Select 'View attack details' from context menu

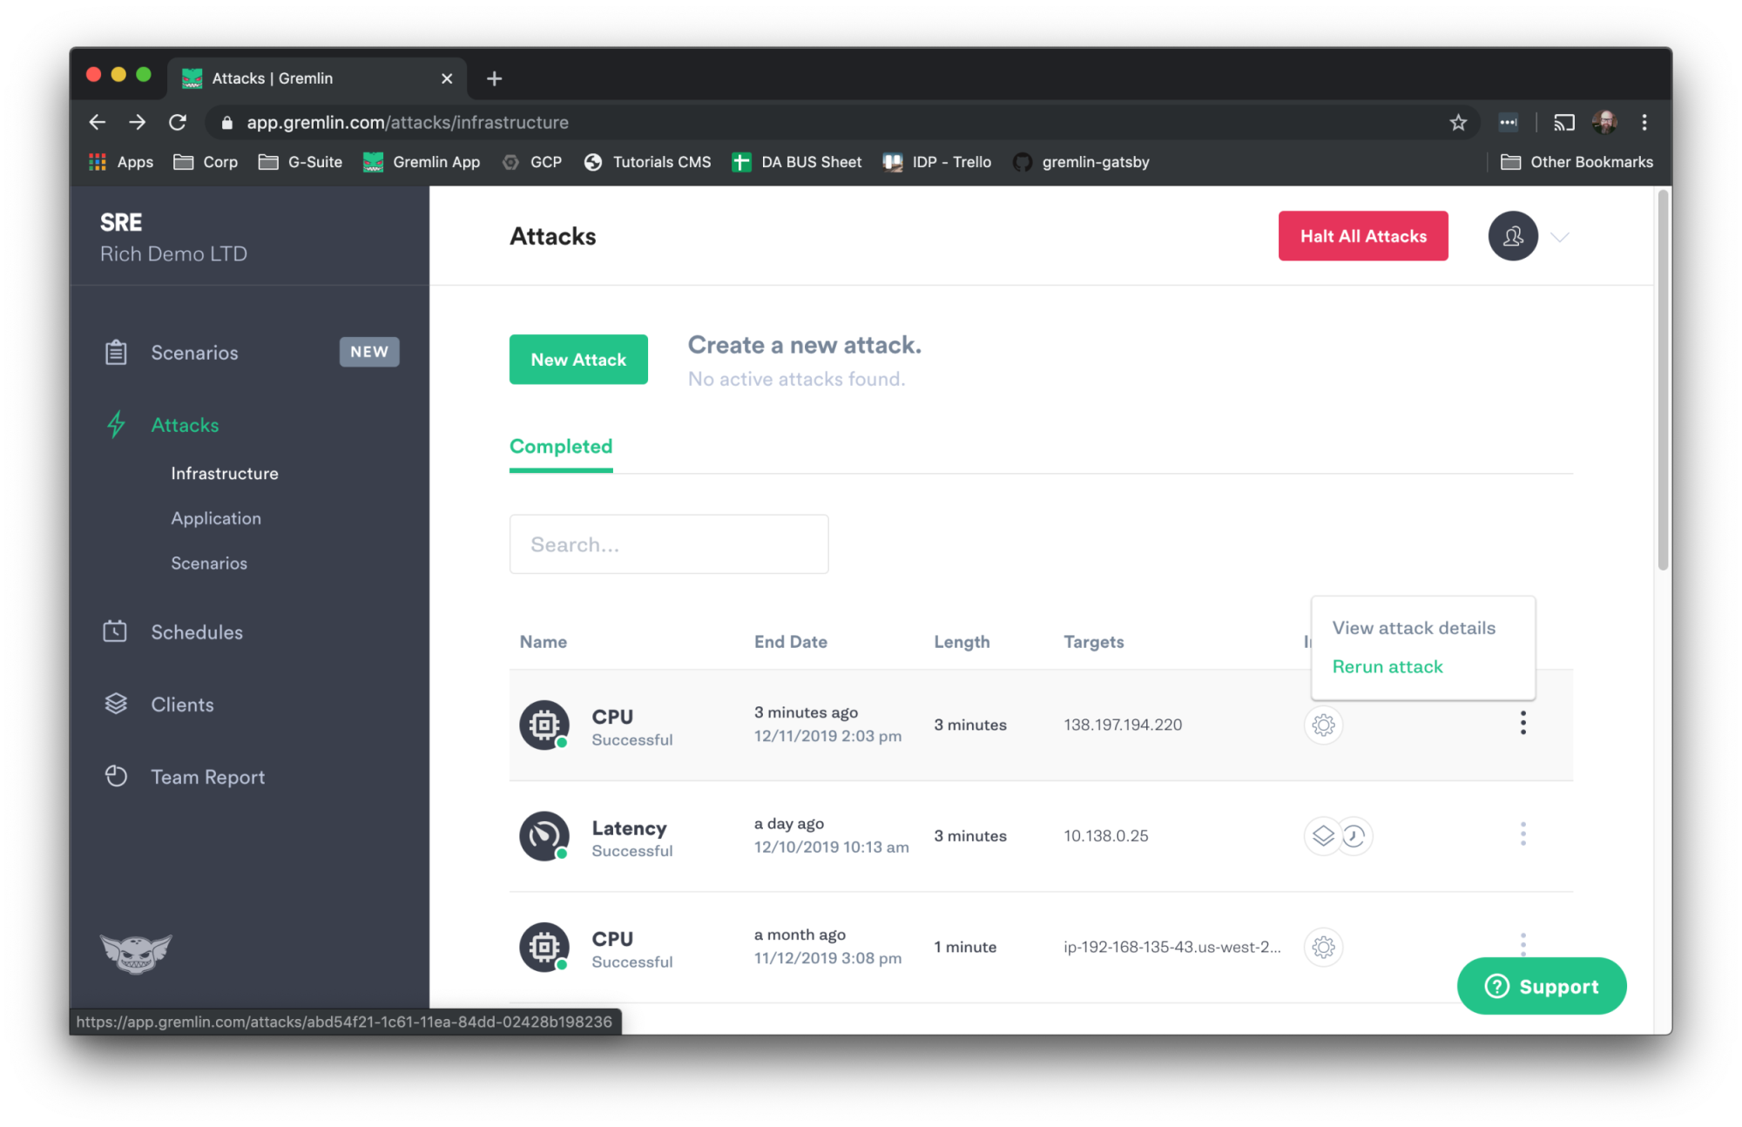1415,625
